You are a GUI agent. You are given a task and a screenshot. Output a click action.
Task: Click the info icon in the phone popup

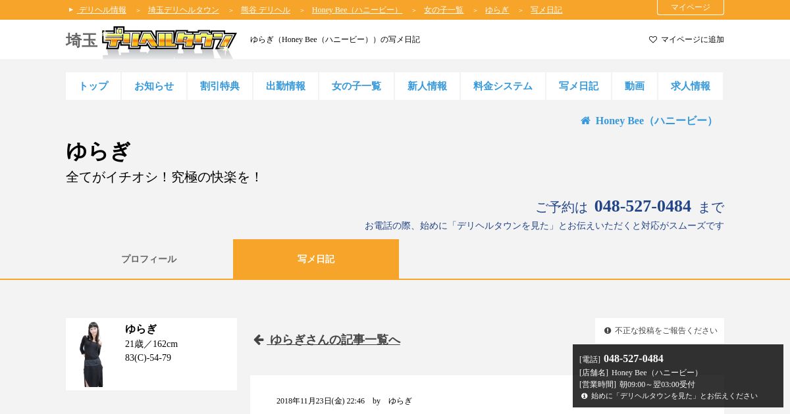coord(584,396)
